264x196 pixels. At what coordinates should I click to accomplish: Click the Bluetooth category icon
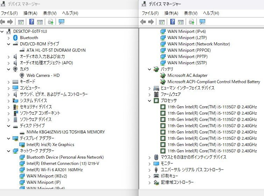click(15, 38)
